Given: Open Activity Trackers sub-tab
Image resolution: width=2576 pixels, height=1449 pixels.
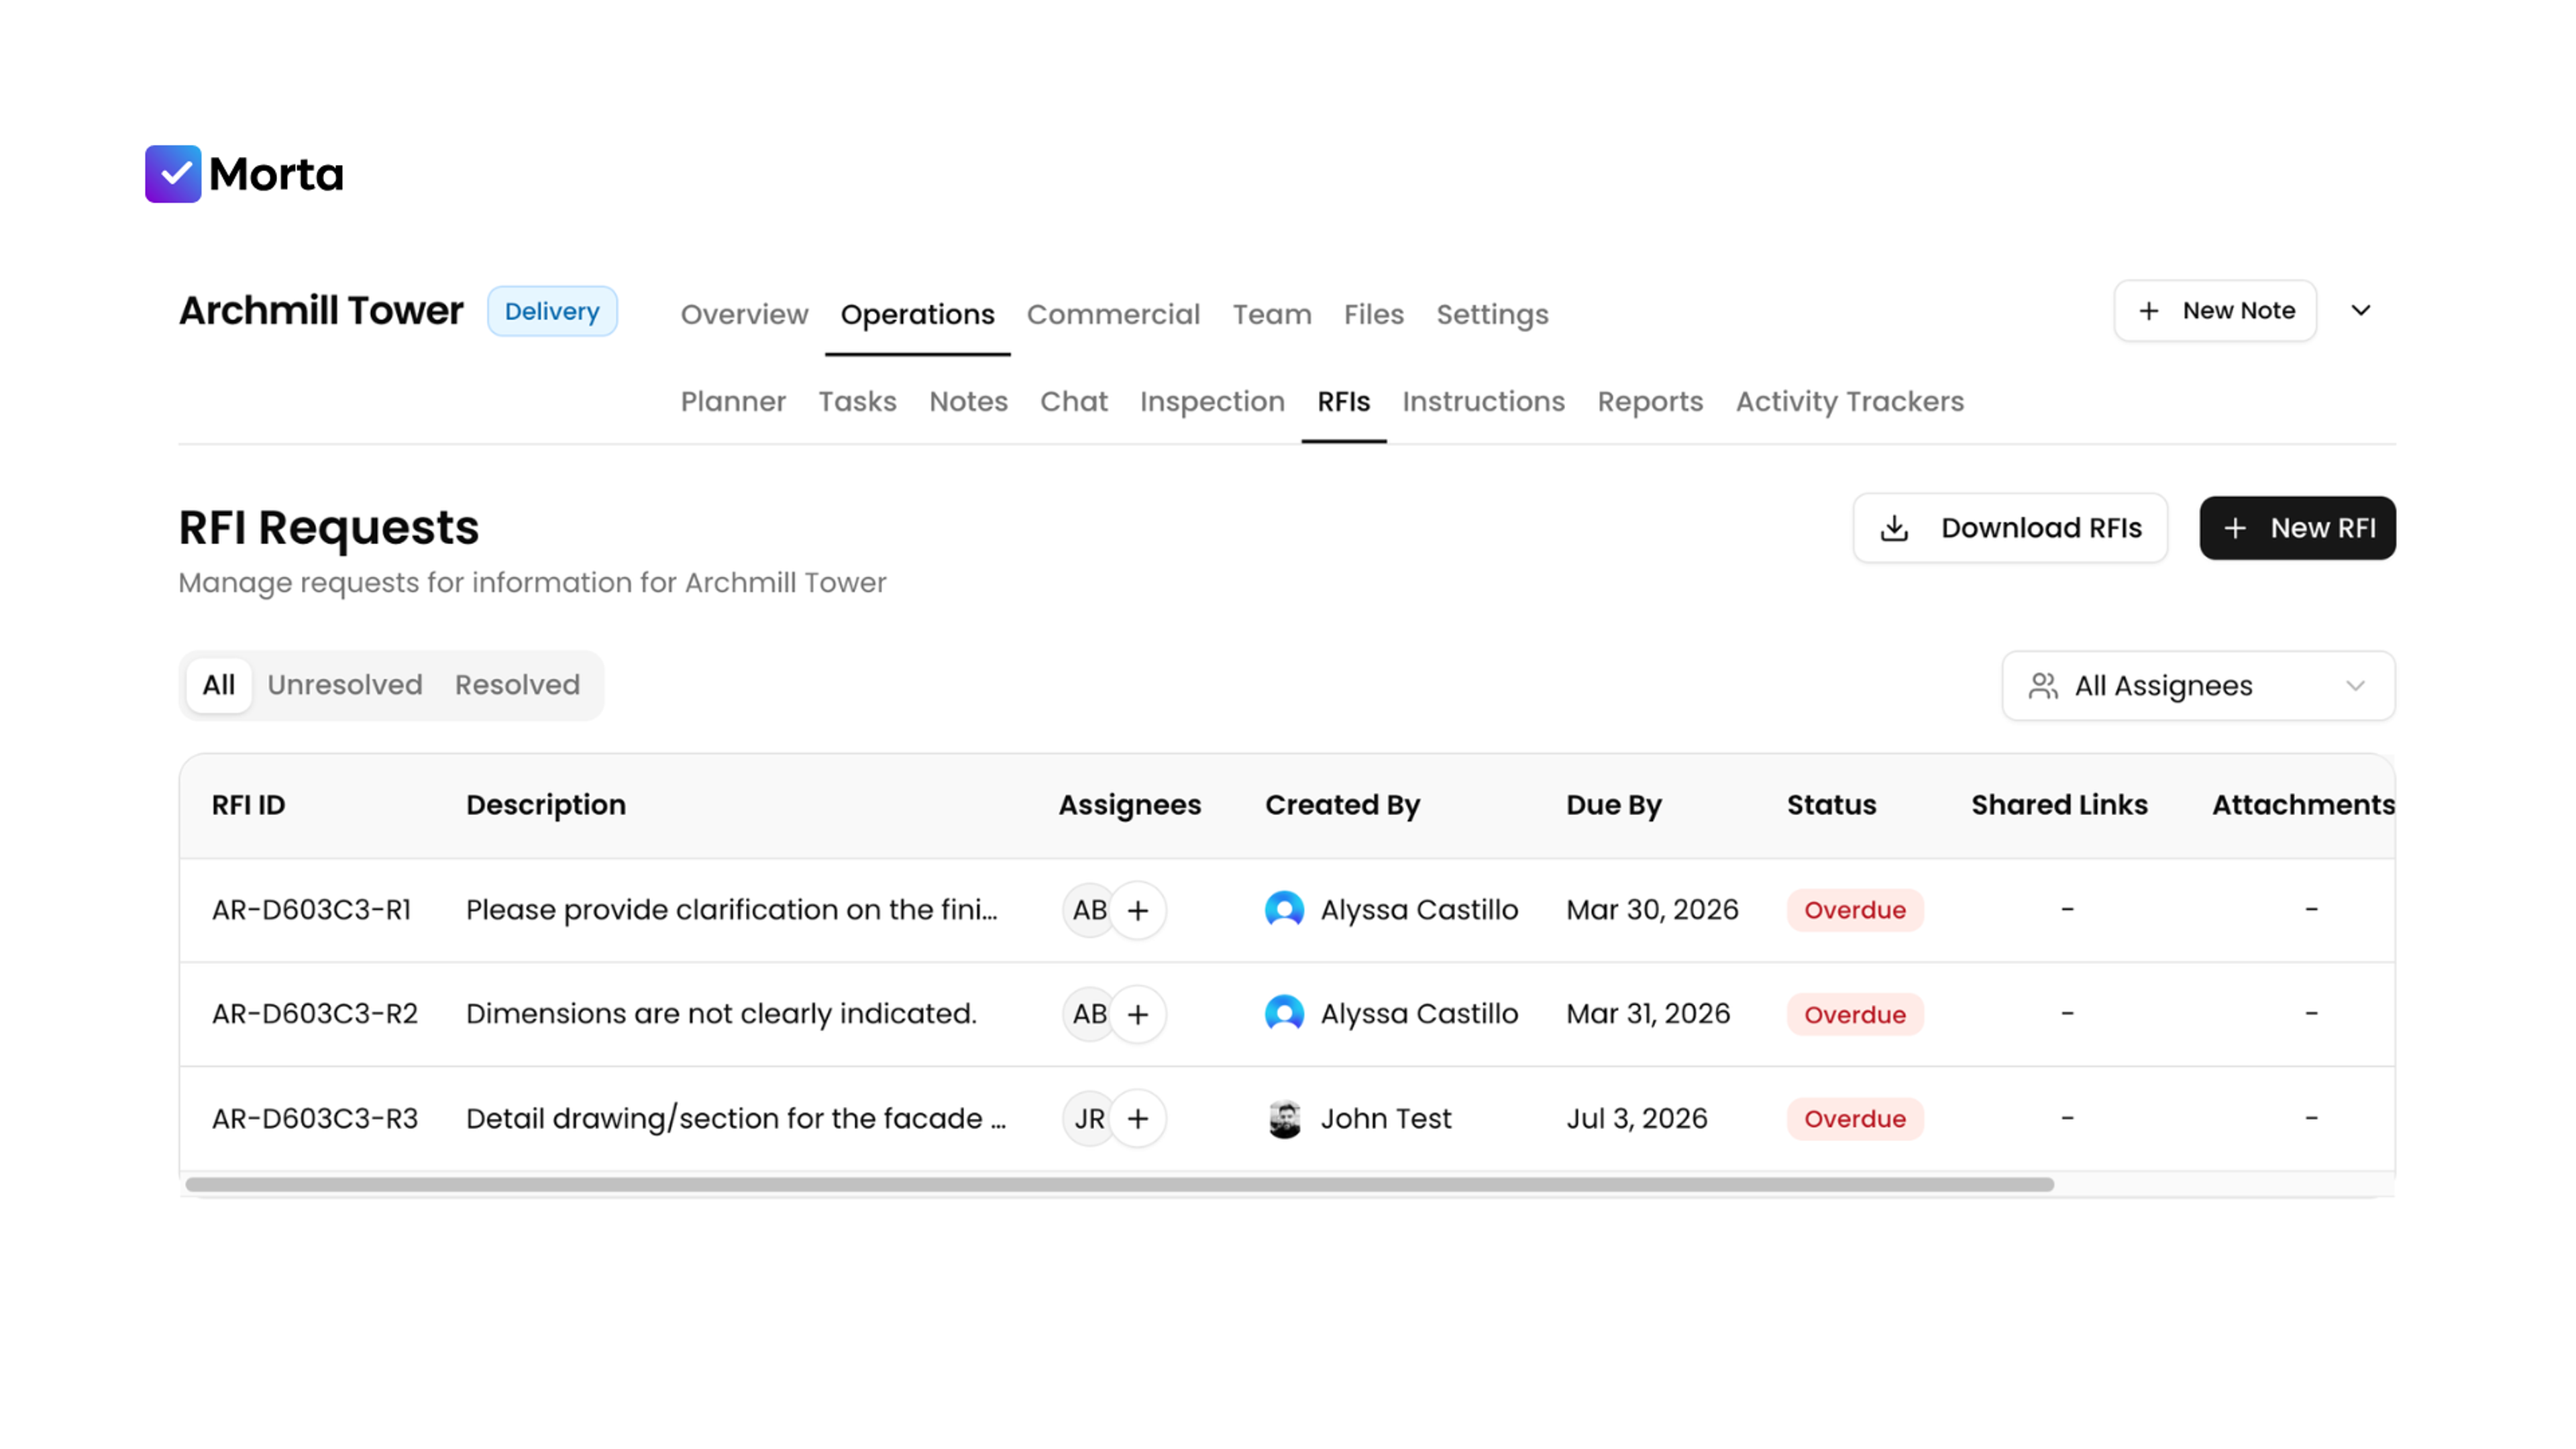Looking at the screenshot, I should pyautogui.click(x=1849, y=402).
